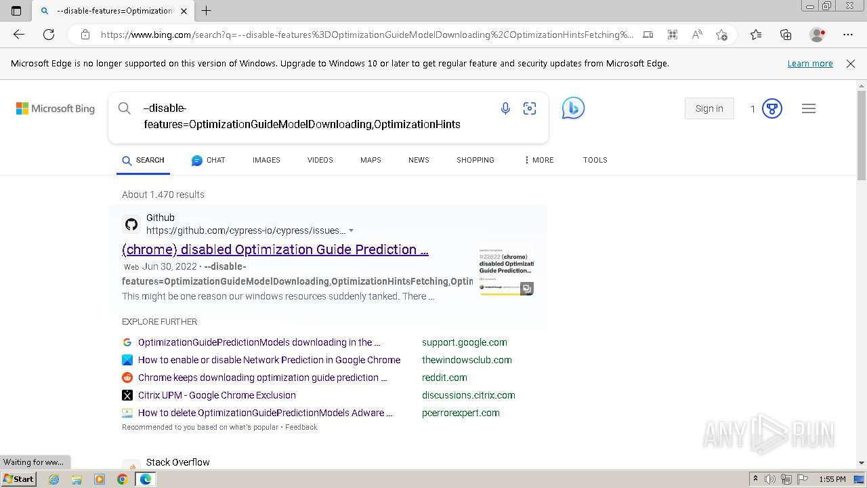Click the browser Back arrow

[x=19, y=35]
